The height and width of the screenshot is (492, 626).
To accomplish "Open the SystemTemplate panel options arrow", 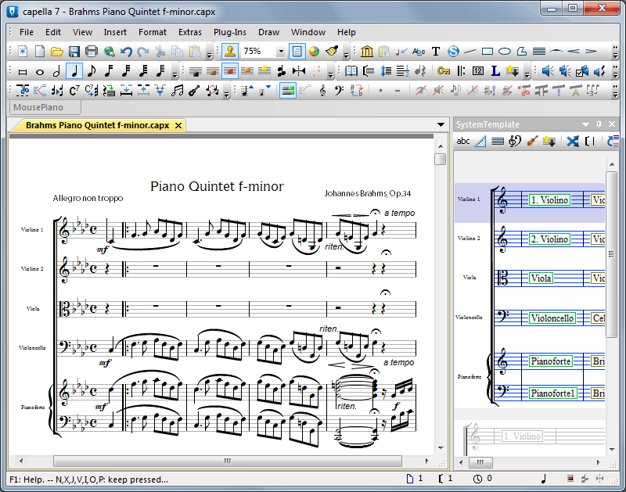I will (x=585, y=124).
